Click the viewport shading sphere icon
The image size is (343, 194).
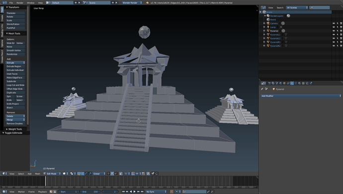(64, 174)
